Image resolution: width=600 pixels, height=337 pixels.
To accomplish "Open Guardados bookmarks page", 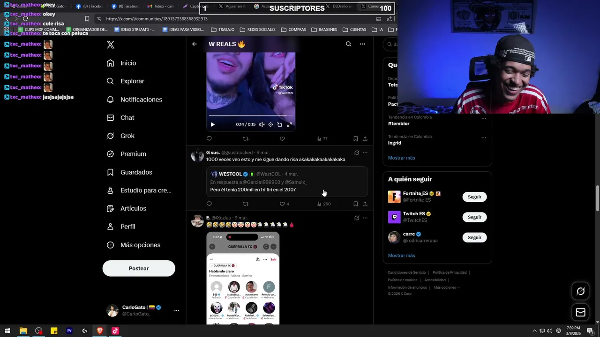I will coord(129,172).
